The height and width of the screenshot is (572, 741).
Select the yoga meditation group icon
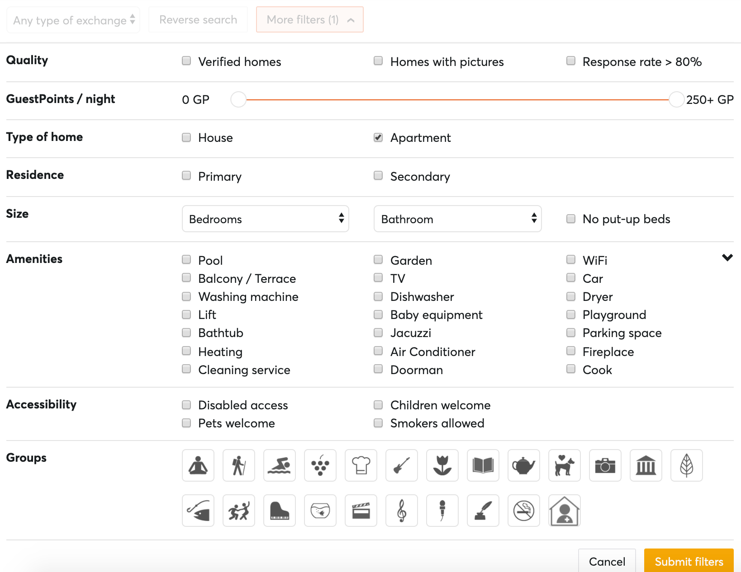[198, 465]
